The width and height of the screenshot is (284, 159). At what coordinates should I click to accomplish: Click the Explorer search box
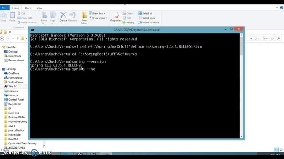[x=271, y=38]
